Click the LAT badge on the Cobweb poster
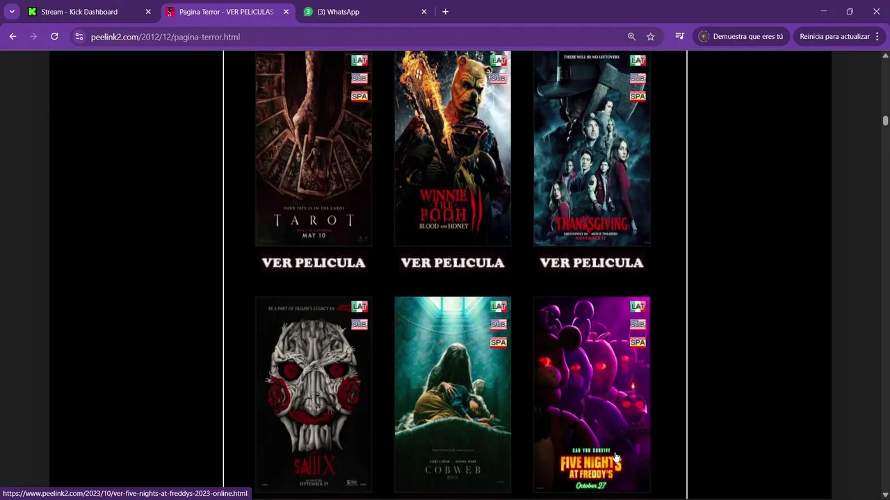 pyautogui.click(x=499, y=306)
